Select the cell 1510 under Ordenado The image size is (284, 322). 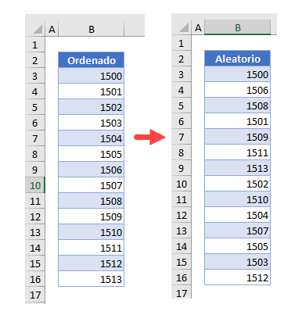[x=92, y=232]
